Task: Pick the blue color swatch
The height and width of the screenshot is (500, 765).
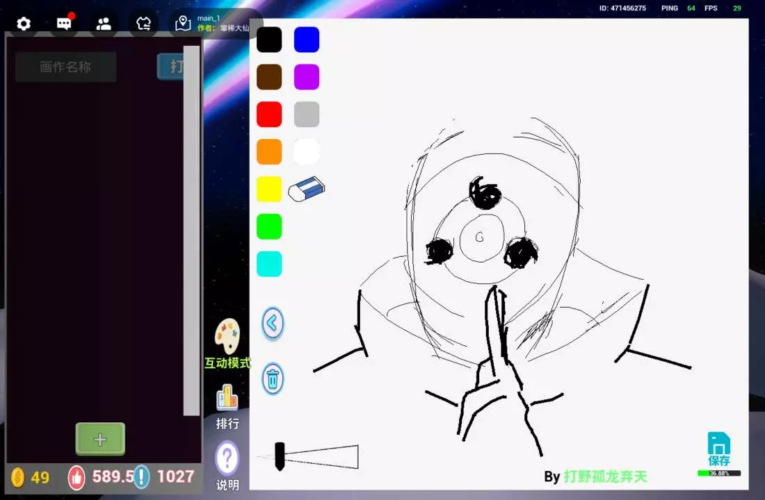Action: pyautogui.click(x=307, y=40)
